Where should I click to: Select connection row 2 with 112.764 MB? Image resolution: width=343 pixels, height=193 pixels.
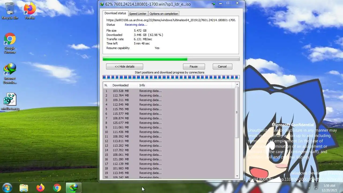tap(169, 95)
